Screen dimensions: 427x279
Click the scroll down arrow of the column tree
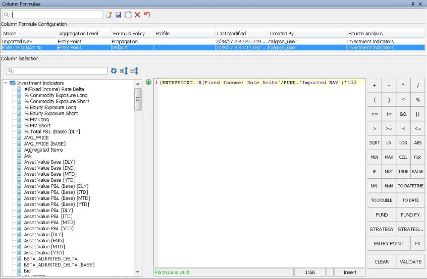[x=138, y=271]
